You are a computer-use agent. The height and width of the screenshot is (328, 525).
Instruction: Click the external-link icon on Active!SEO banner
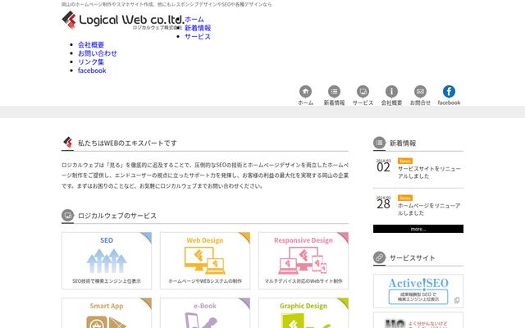(457, 300)
